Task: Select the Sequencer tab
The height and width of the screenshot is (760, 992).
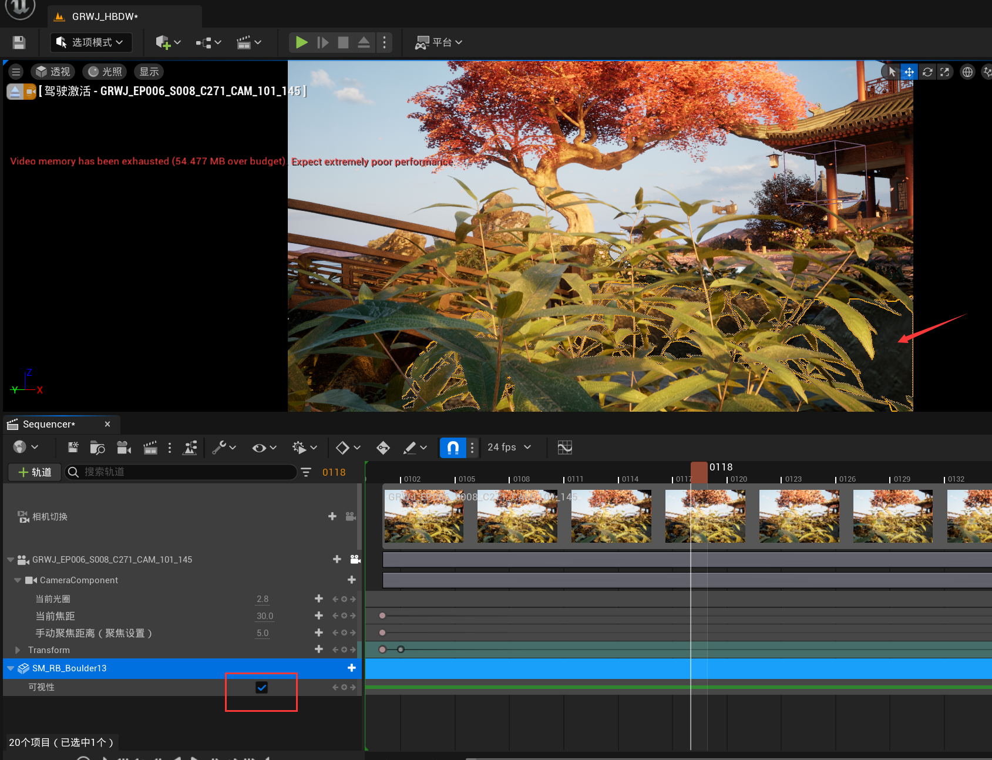Action: point(49,424)
